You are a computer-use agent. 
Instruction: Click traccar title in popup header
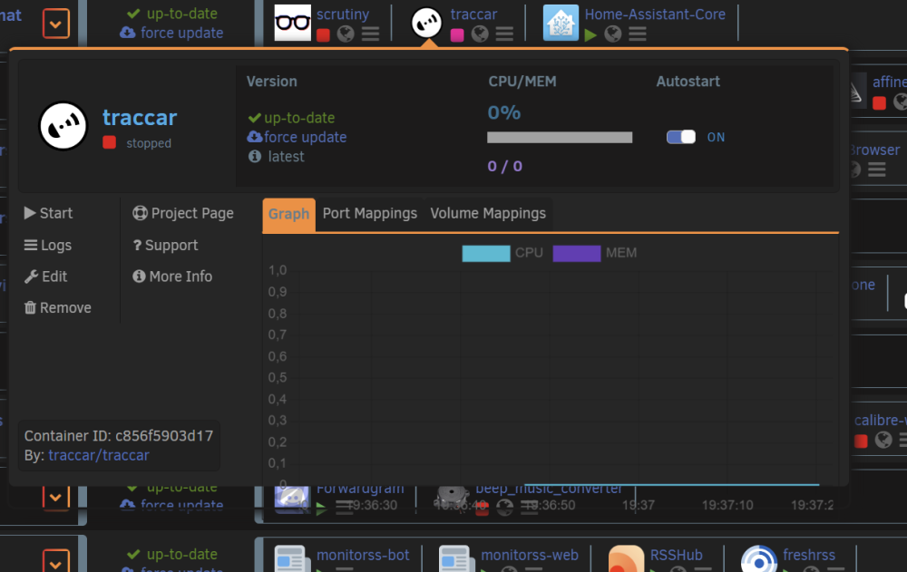click(x=140, y=118)
